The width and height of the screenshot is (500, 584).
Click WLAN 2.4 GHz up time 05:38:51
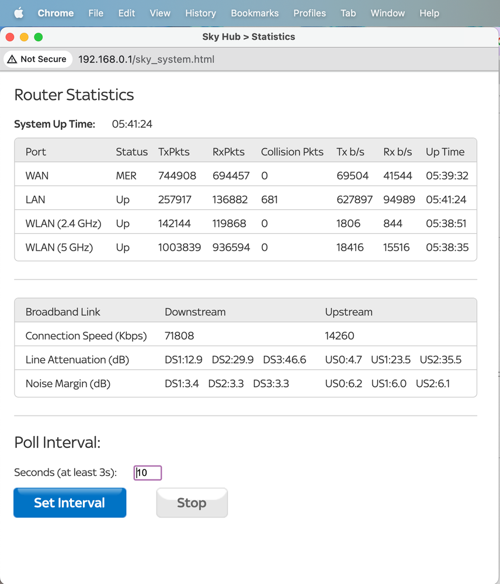[x=446, y=223]
